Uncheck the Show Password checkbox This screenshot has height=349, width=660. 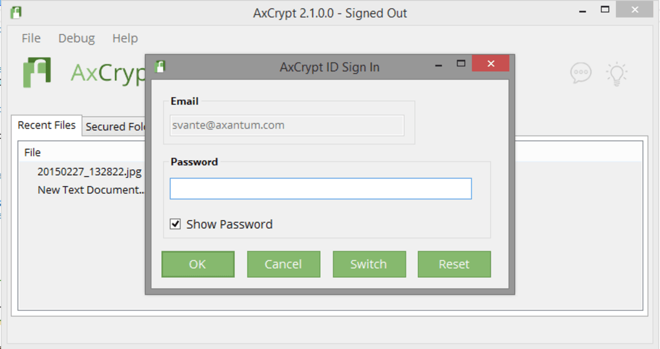tap(175, 224)
